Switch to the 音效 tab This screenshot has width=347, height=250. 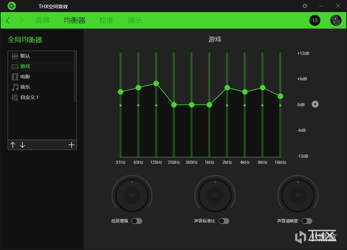[43, 20]
